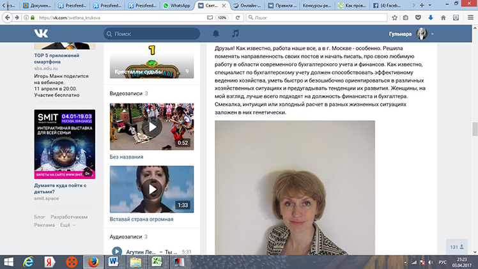Open the woman's photo in post
This screenshot has width=478, height=269.
[295, 188]
